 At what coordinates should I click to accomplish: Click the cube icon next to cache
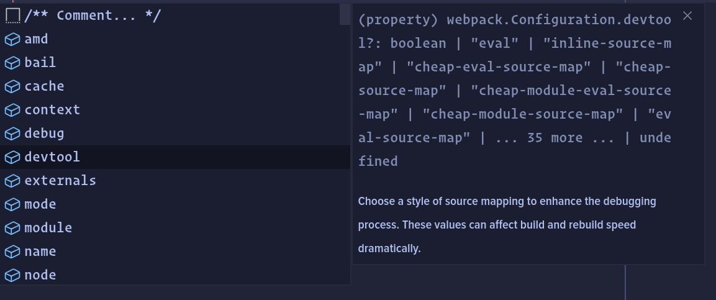12,86
